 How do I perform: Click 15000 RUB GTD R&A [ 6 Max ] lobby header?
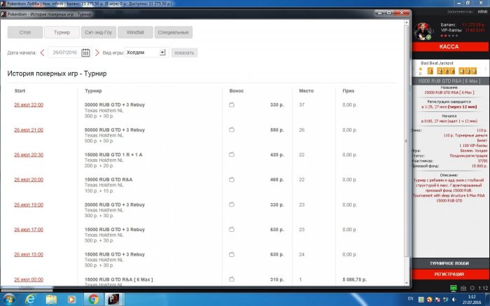pyautogui.click(x=449, y=81)
